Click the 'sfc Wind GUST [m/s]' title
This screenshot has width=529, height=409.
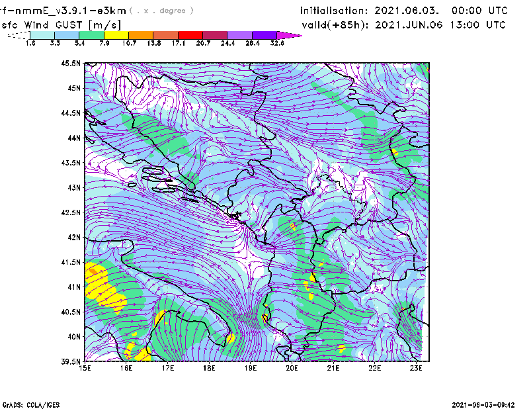pos(61,25)
